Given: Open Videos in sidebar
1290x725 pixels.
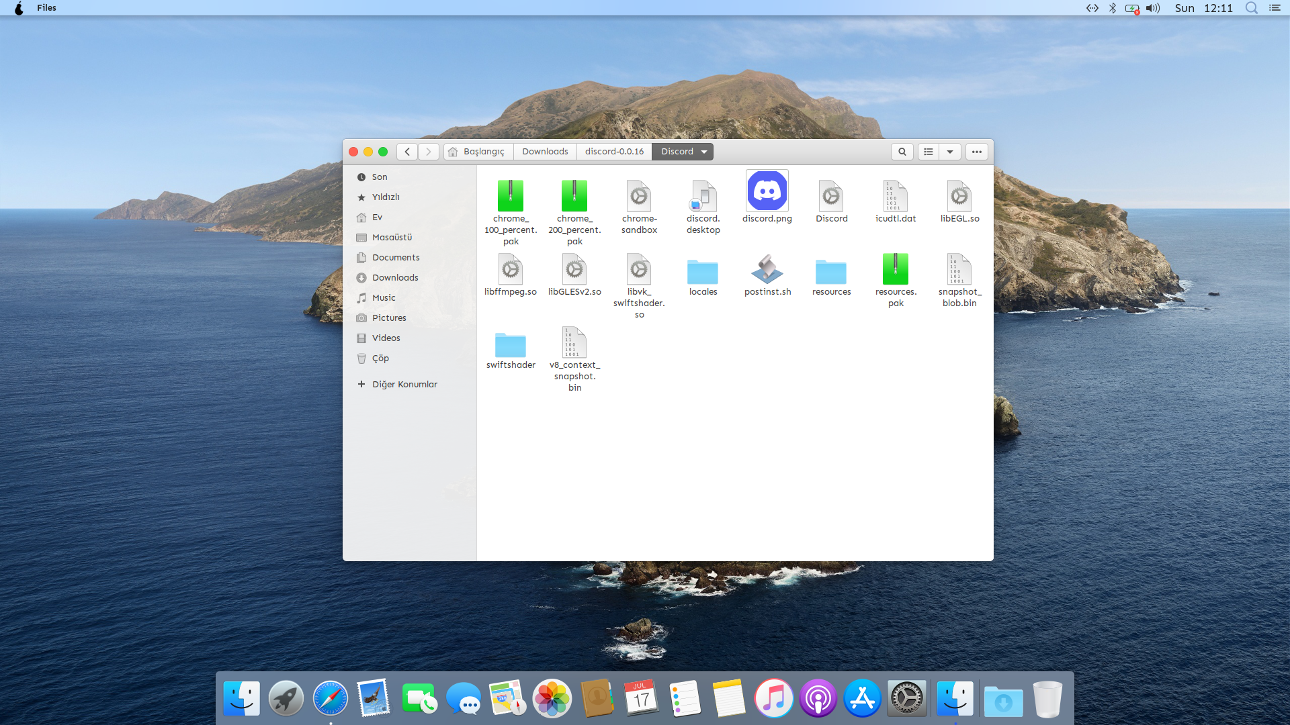Looking at the screenshot, I should (410, 338).
